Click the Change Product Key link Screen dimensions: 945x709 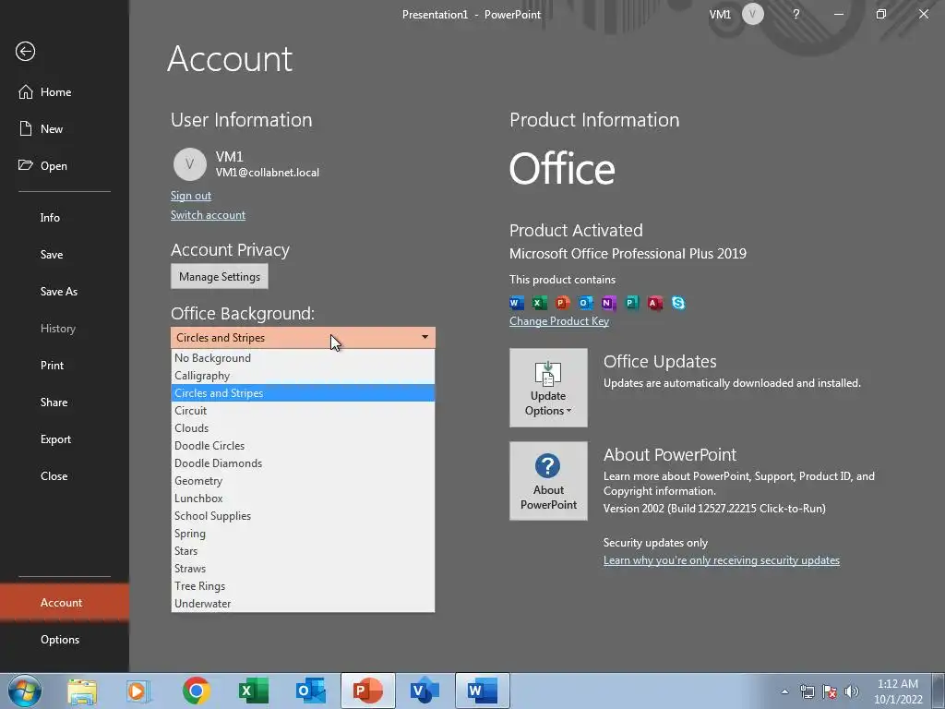click(x=559, y=320)
